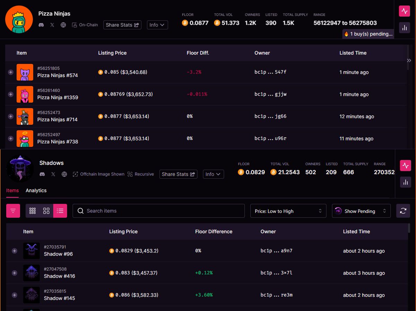416x311 pixels.
Task: Open Show Pending dropdown
Action: tap(361, 211)
